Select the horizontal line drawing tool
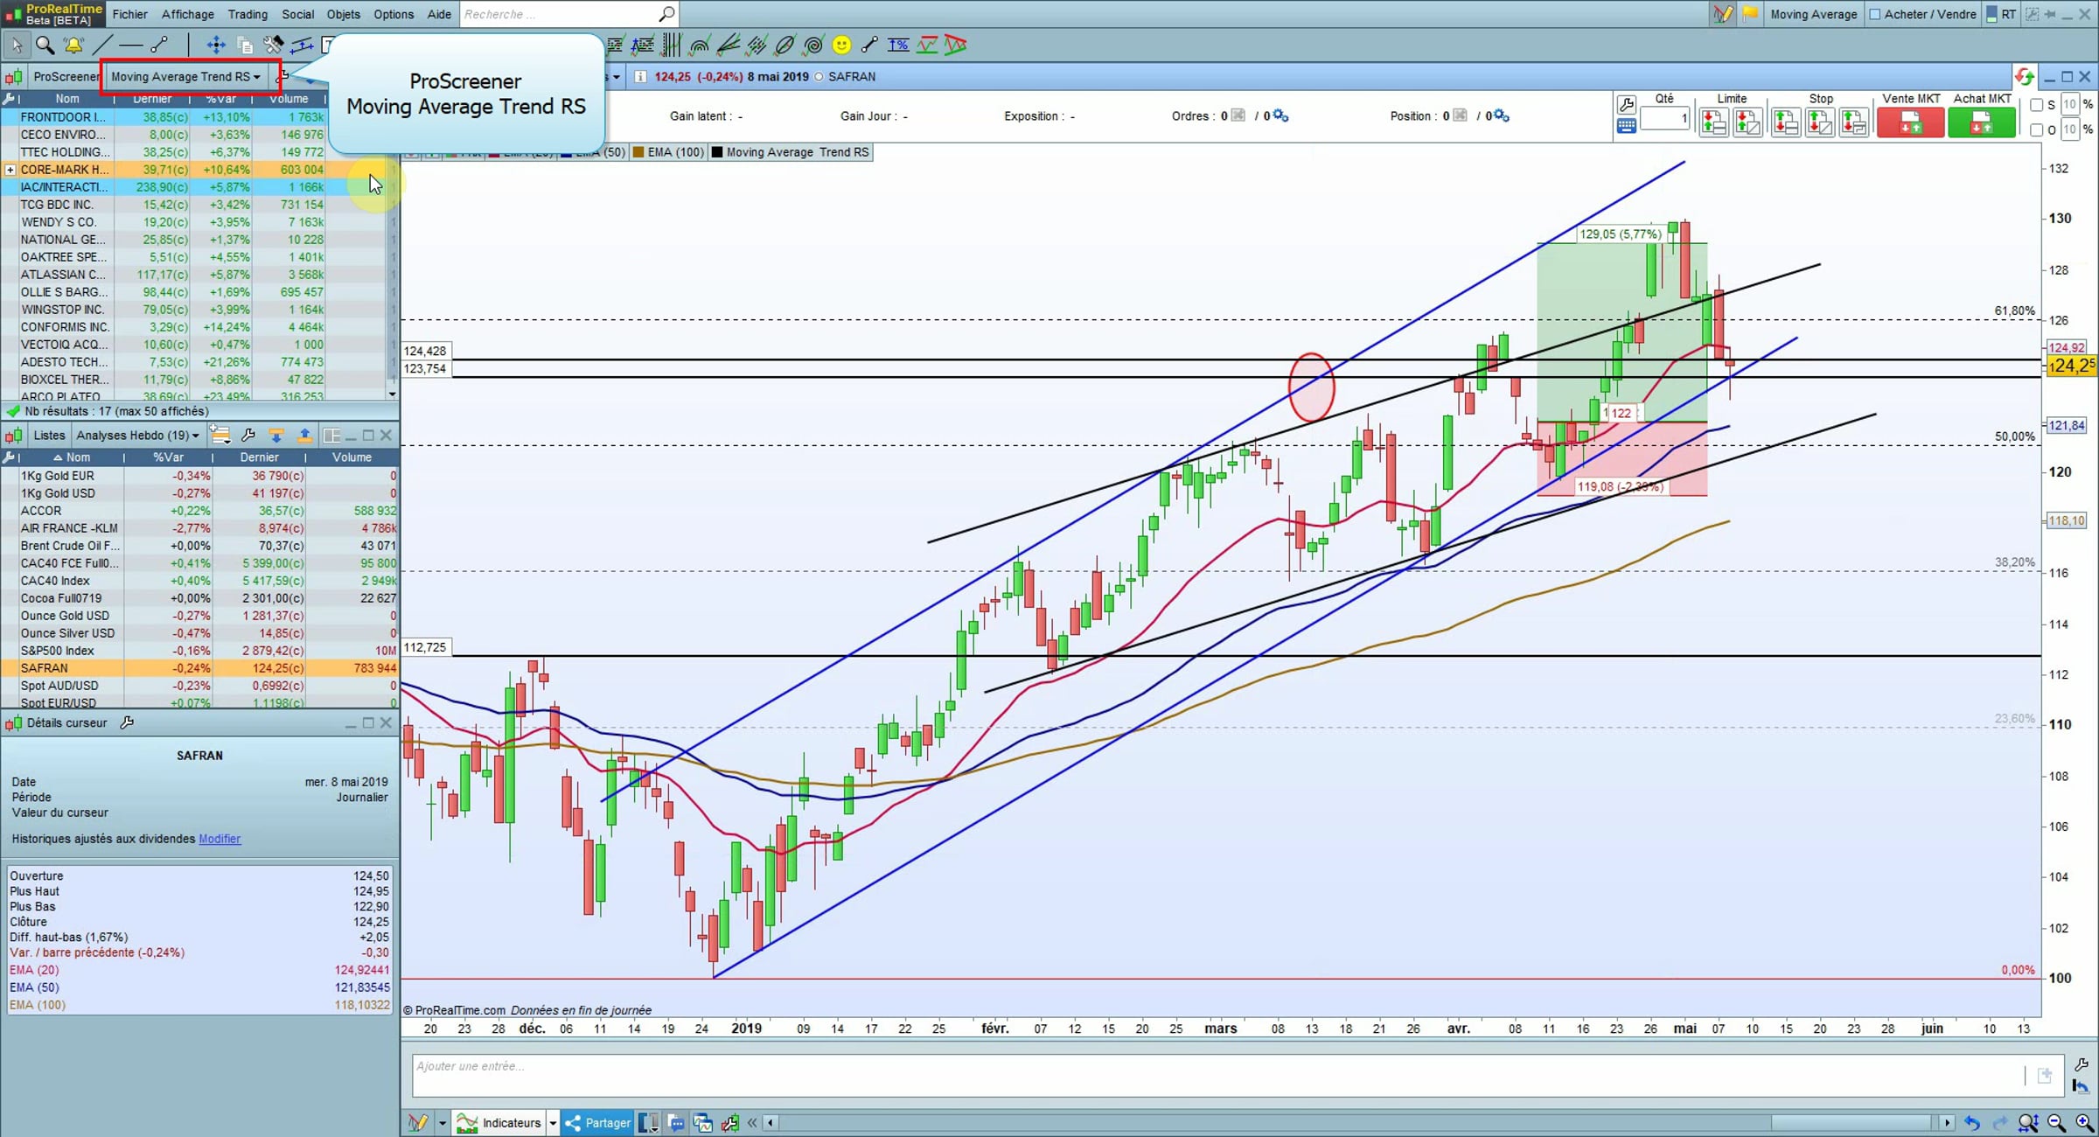Screen dimensions: 2099x1137 click(131, 45)
